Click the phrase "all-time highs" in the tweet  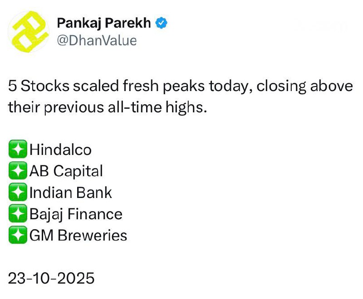(165, 108)
